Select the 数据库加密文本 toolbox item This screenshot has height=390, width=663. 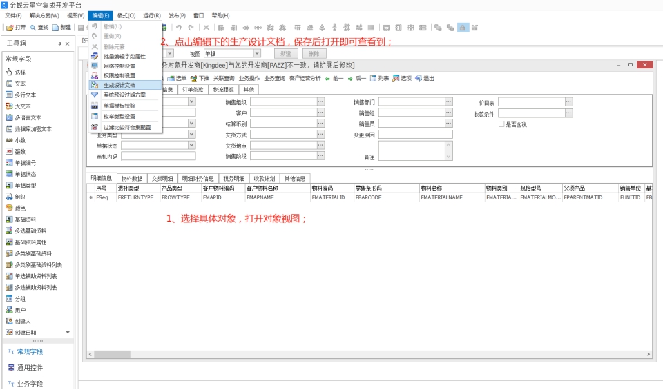coord(28,129)
